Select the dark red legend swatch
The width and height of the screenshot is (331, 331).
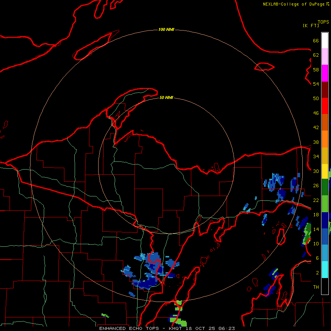coord(325,90)
